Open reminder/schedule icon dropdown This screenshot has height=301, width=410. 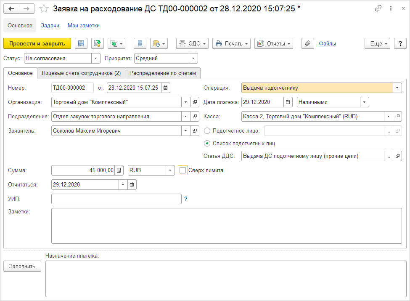coord(159,43)
